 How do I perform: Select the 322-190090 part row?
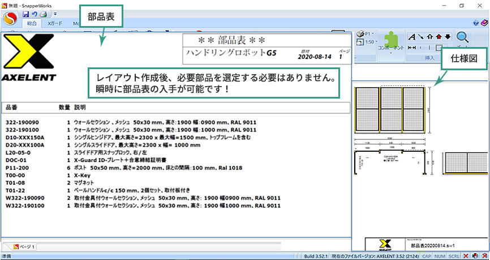pyautogui.click(x=131, y=122)
